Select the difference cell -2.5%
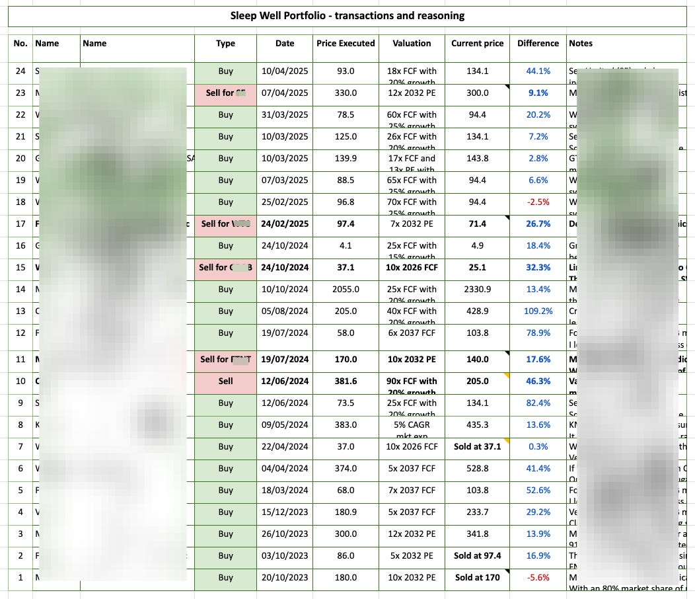695x599 pixels. [538, 204]
